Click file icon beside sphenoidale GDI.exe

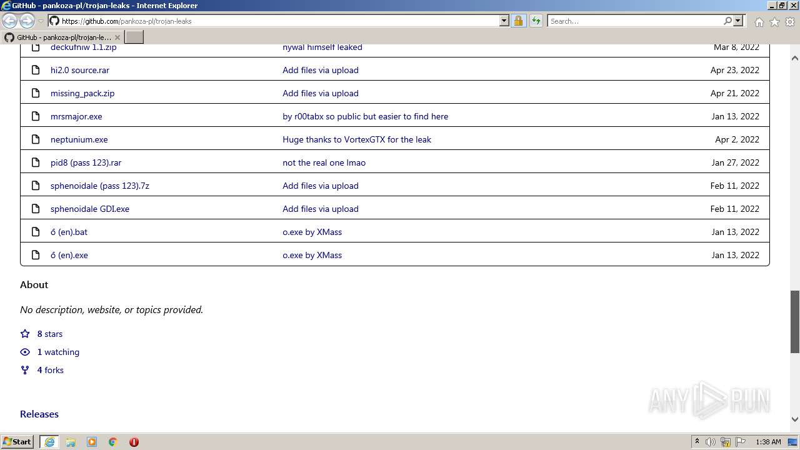click(36, 209)
